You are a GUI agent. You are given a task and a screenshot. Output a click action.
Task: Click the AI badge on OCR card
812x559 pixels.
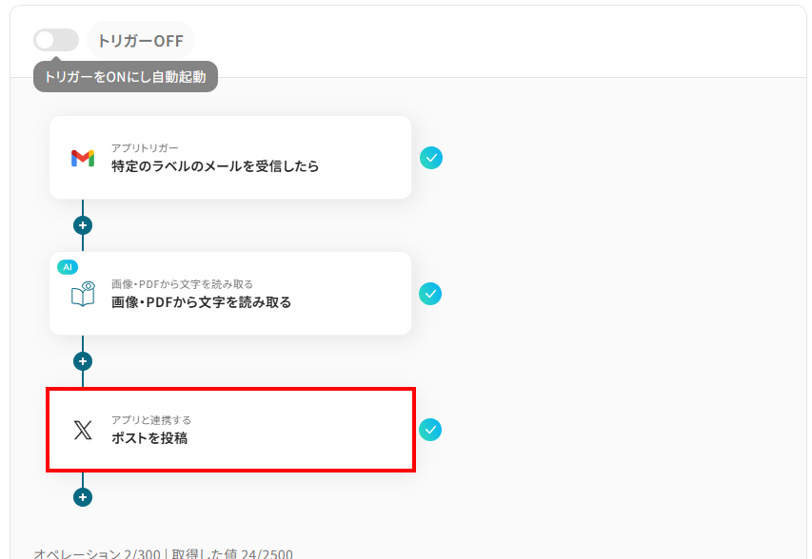click(68, 267)
